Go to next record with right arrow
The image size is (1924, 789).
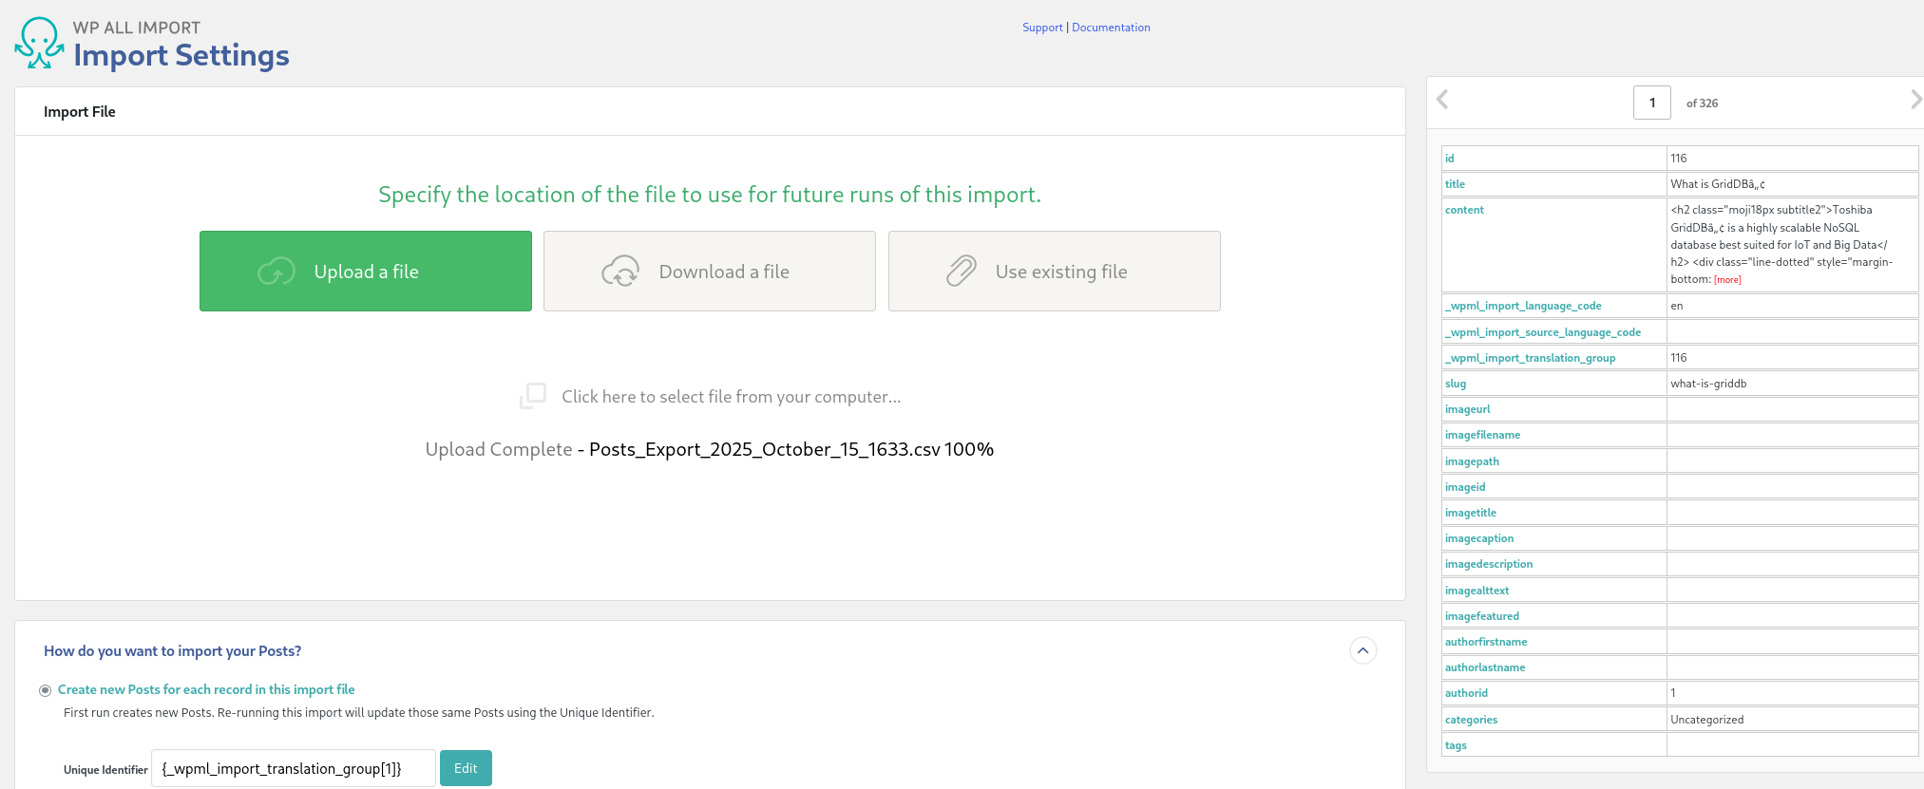[1915, 100]
